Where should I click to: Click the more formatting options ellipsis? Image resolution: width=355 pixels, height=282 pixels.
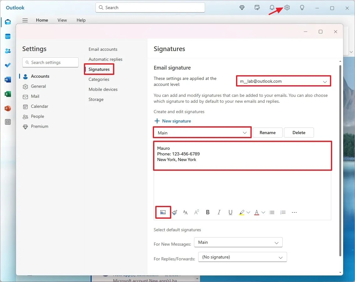pyautogui.click(x=294, y=212)
